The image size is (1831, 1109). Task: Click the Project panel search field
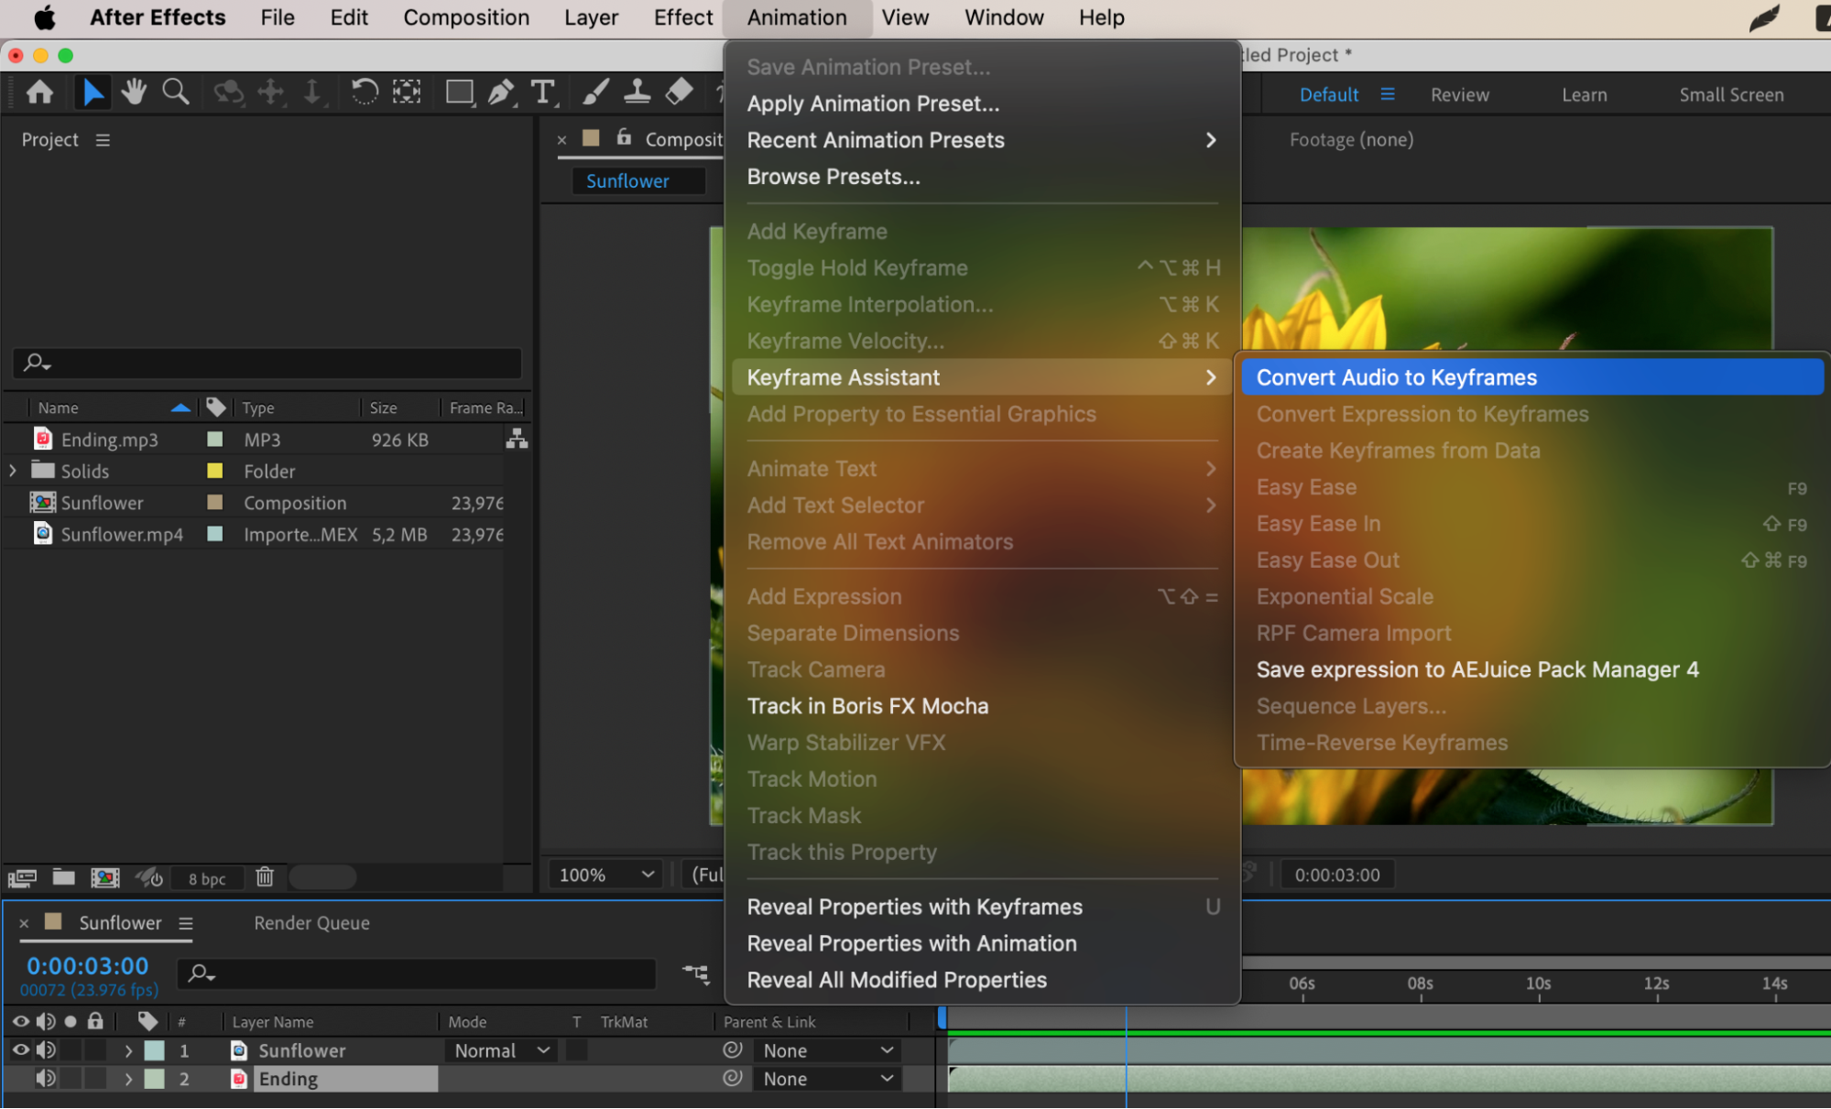click(x=267, y=364)
